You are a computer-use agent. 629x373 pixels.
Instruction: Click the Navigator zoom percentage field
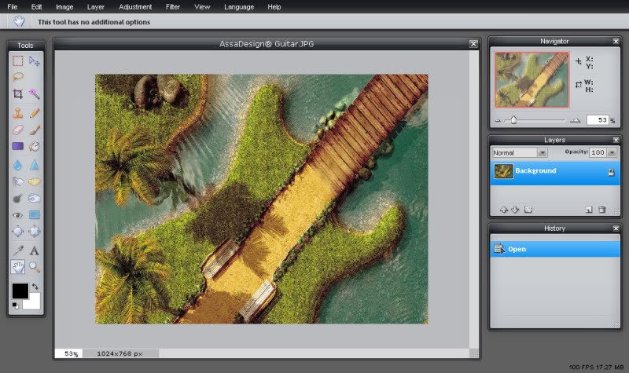(x=597, y=120)
